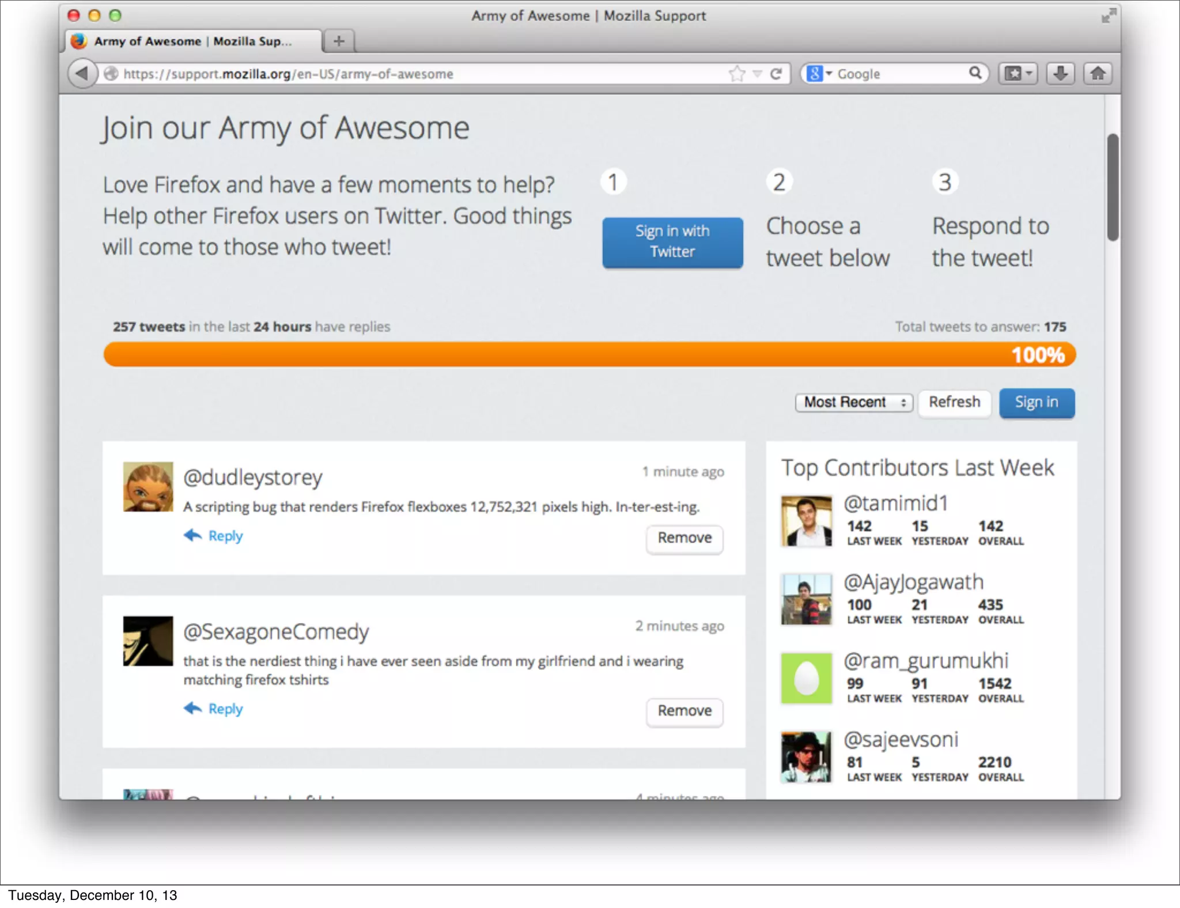Click the @tamimid1 contributor avatar

coord(806,521)
